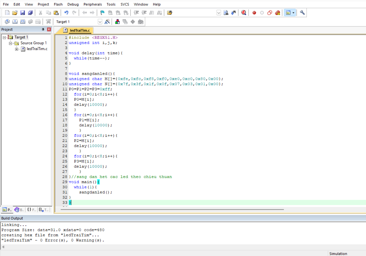Switch to the ledTraiTim.c editor tab
The width and height of the screenshot is (366, 256).
pyautogui.click(x=79, y=30)
